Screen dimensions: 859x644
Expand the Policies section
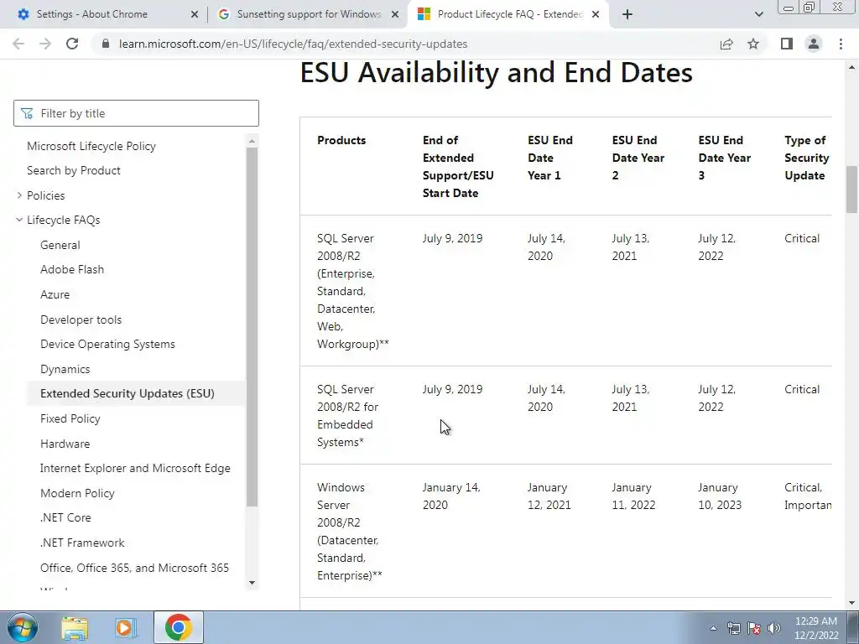[20, 195]
